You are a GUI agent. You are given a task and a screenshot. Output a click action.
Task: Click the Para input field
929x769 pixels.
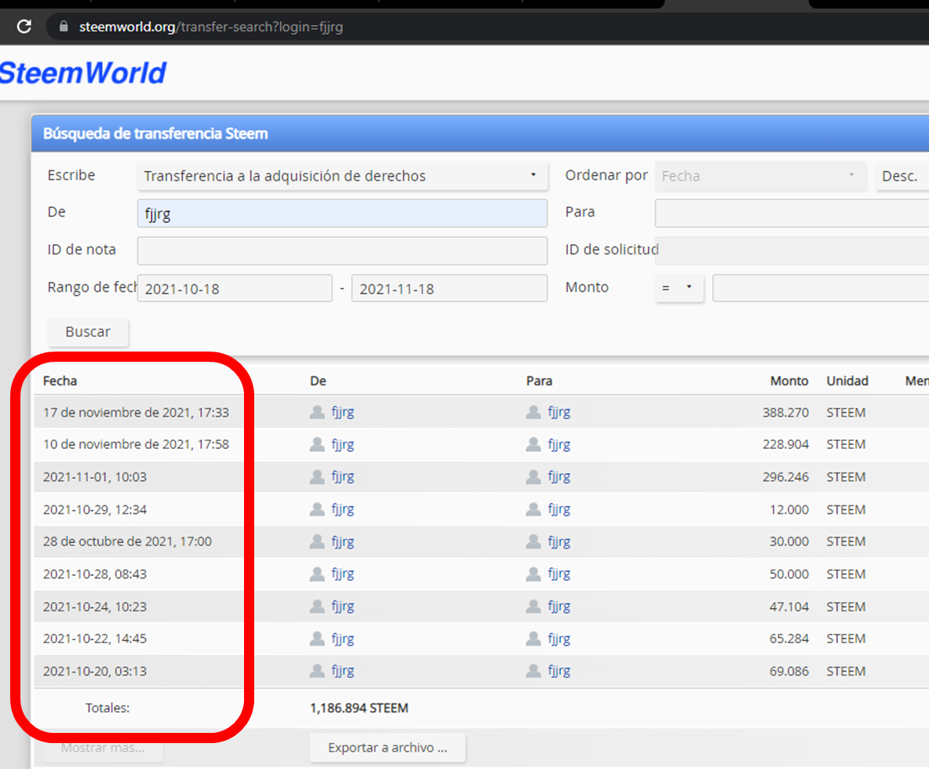tap(792, 213)
